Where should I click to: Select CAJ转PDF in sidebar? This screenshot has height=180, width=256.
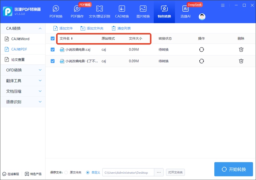[23, 49]
